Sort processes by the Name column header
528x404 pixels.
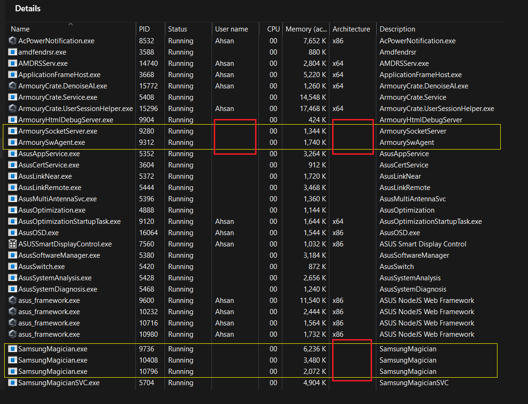pyautogui.click(x=20, y=29)
